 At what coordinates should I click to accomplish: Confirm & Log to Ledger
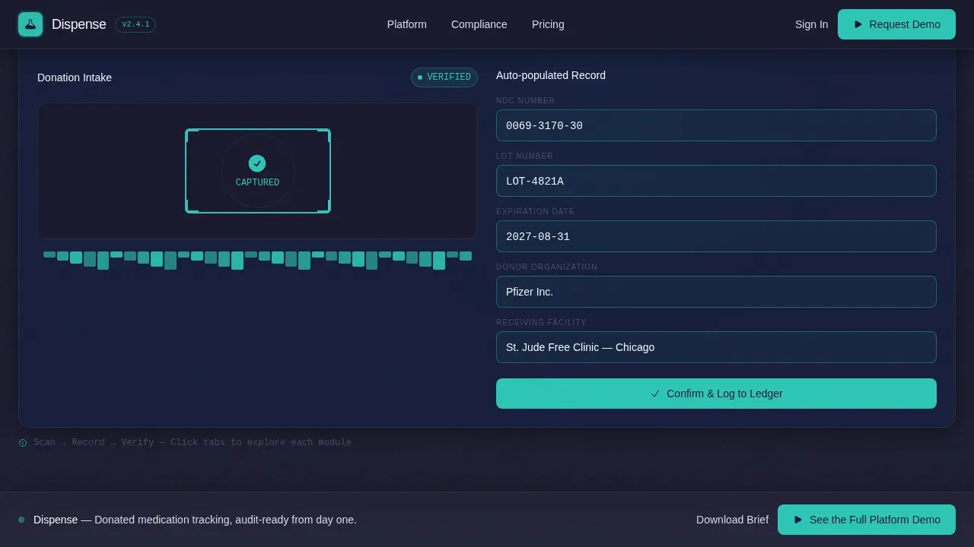coord(716,394)
